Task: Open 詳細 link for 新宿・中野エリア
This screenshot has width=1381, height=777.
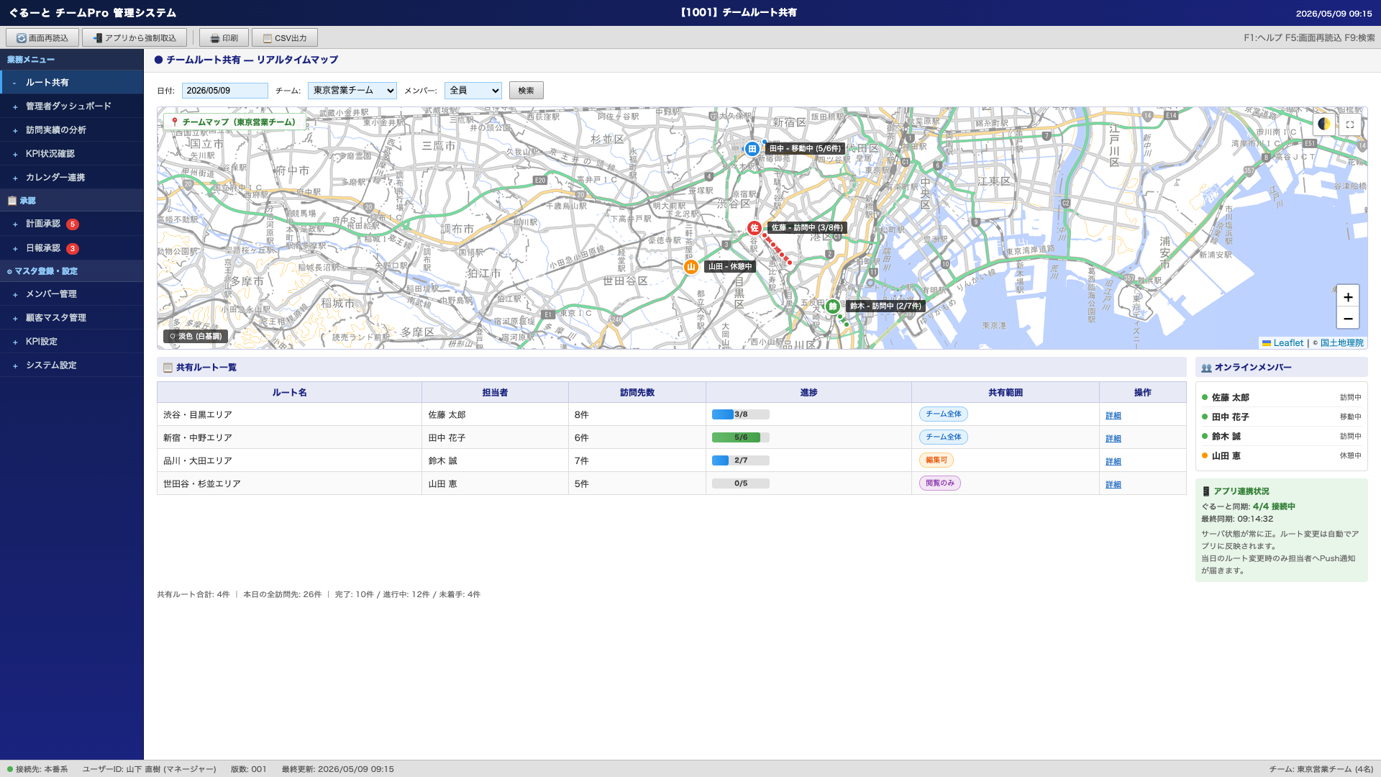Action: coord(1113,439)
